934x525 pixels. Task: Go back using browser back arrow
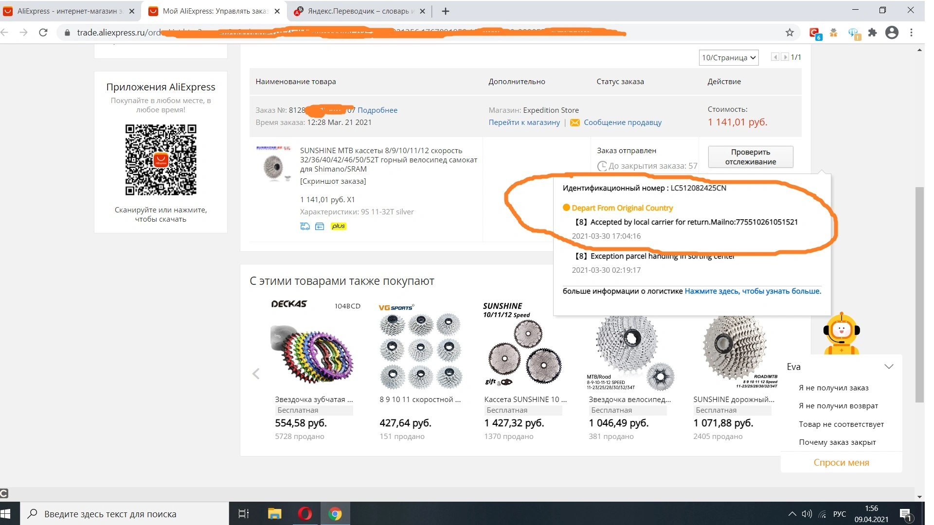click(5, 33)
